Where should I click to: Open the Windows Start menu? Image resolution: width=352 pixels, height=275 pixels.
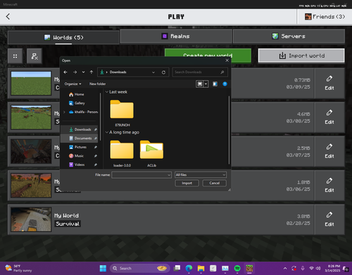(x=103, y=268)
